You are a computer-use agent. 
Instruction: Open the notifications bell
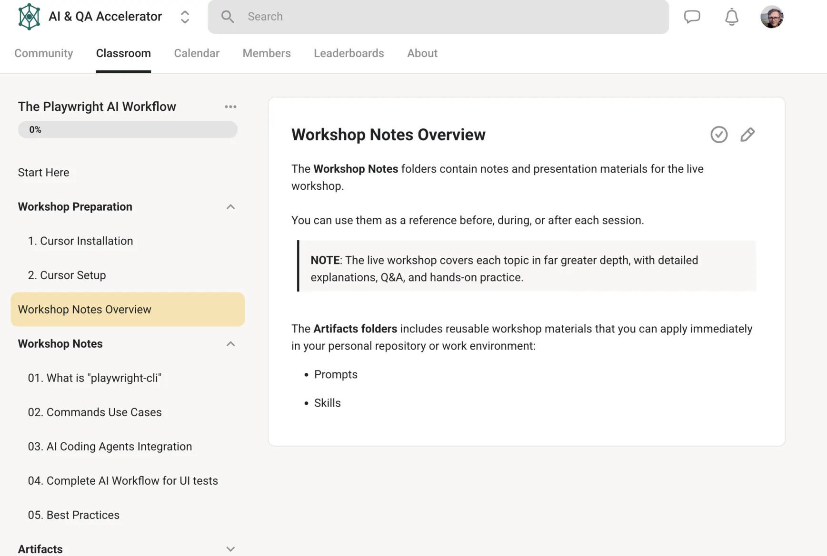click(x=732, y=17)
